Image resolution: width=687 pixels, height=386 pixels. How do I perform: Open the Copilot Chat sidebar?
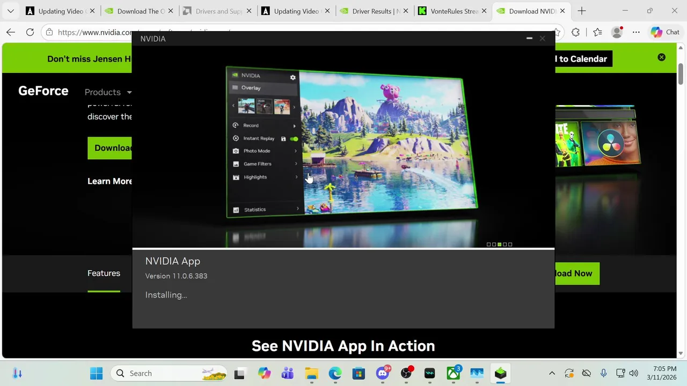tap(666, 32)
